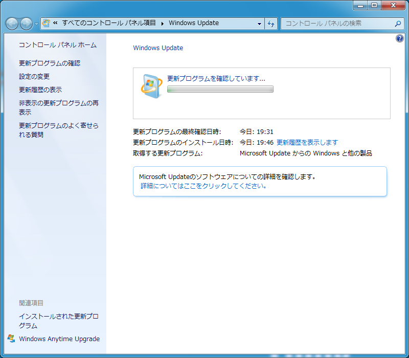The image size is (409, 358).
Task: Click the magnifier search icon
Action: pos(398,24)
